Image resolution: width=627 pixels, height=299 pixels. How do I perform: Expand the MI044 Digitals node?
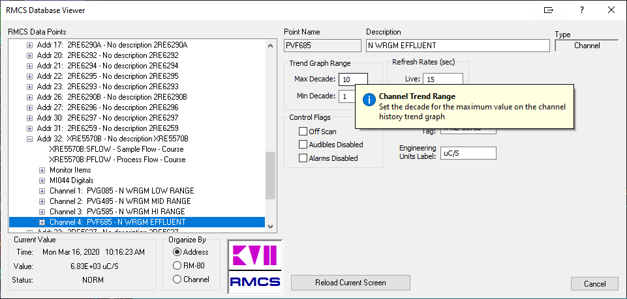tap(42, 180)
